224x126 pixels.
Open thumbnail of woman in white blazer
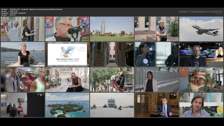(x=157, y=80)
